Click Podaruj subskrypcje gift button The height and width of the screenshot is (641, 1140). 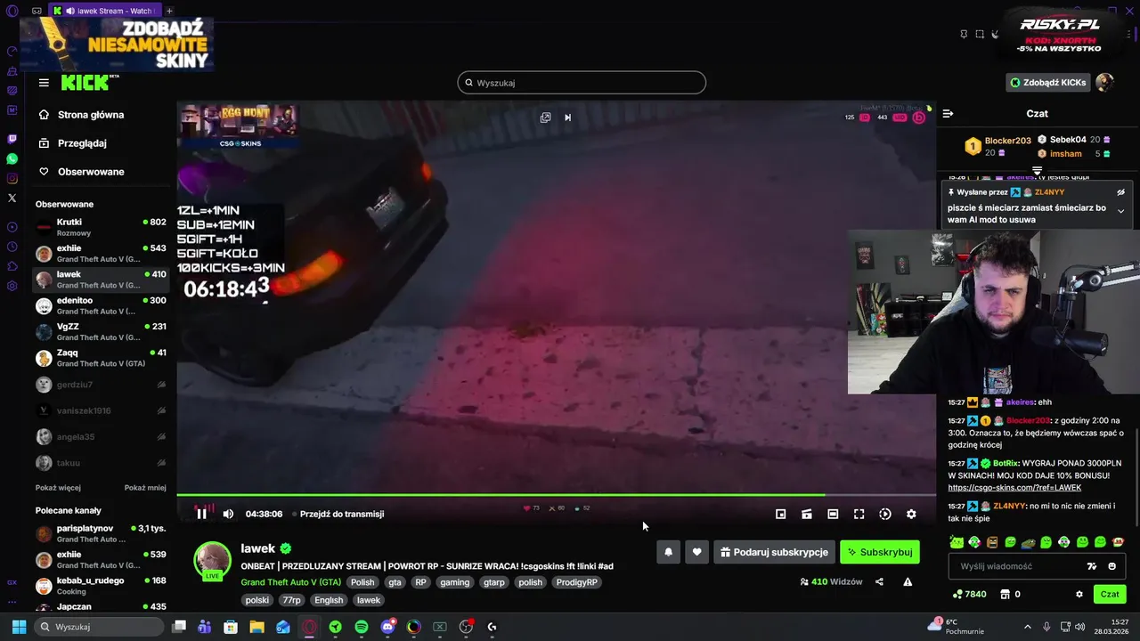[774, 552]
